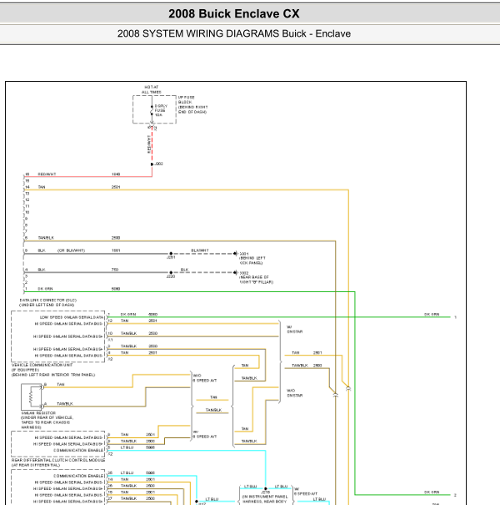The width and height of the screenshot is (500, 505).
Task: Click the J276 splice in instrument panel harness
Action: (265, 490)
